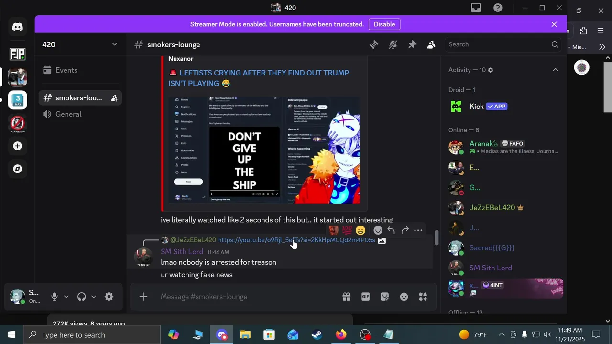Open own user profile panel avatar
The height and width of the screenshot is (344, 612).
click(18, 297)
